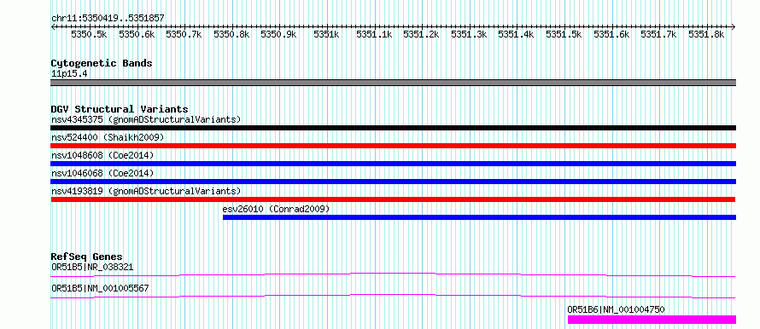The height and width of the screenshot is (329, 760).
Task: Click the 11p15.4 band label
Action: point(69,74)
